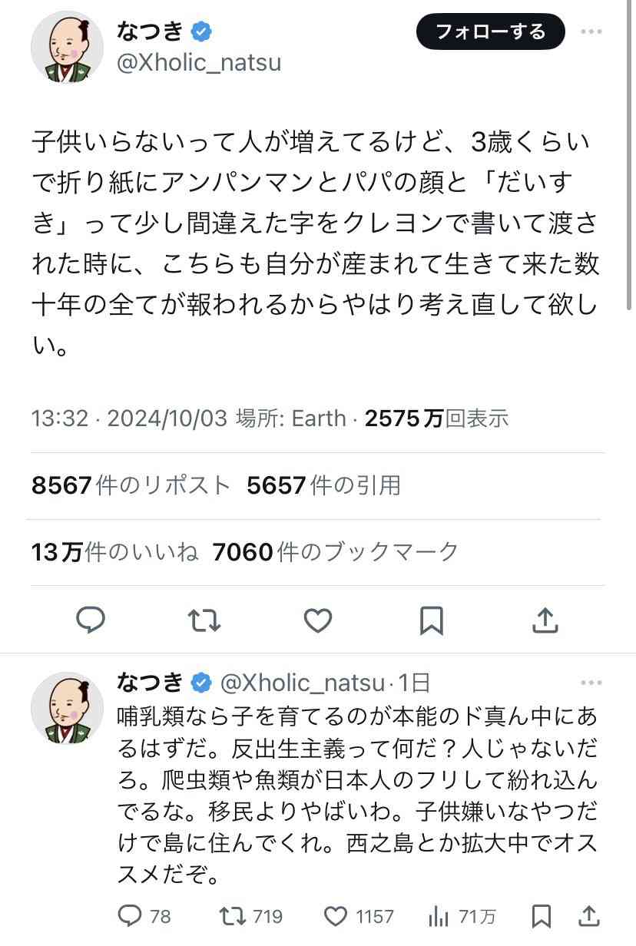Like the main post with heart icon
The image size is (636, 946).
pyautogui.click(x=318, y=620)
